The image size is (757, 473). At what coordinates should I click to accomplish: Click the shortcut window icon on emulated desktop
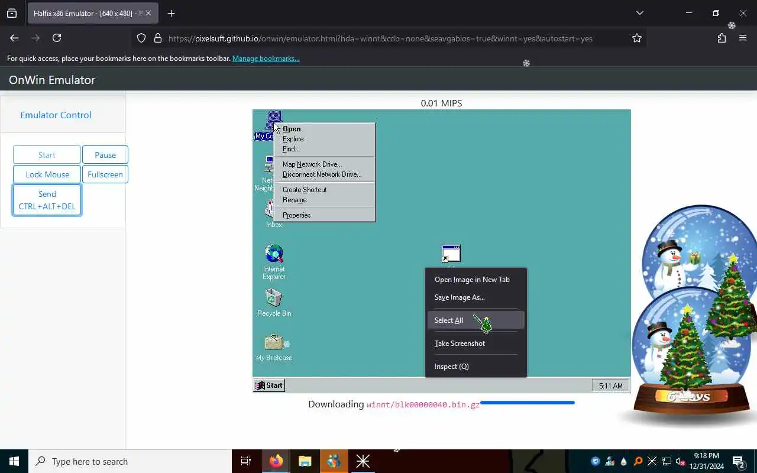pyautogui.click(x=451, y=254)
